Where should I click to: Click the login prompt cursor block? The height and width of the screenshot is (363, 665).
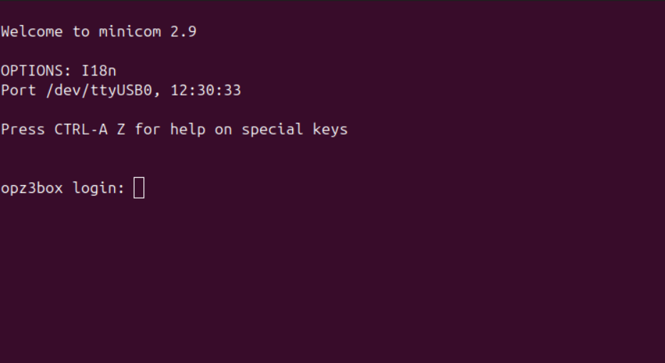139,188
